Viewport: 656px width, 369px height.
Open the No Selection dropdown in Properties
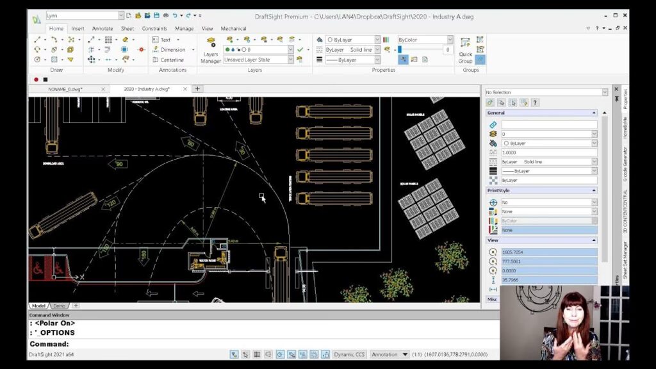point(604,92)
